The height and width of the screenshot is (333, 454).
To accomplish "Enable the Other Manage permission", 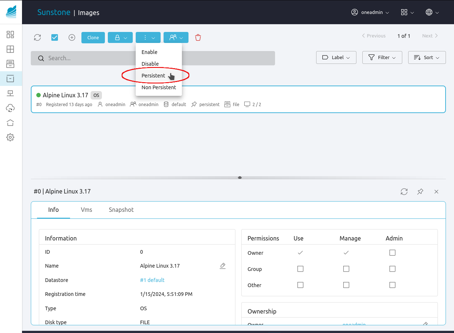I will [346, 285].
